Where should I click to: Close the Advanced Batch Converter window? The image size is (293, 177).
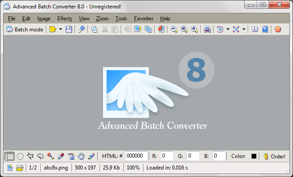point(279,5)
